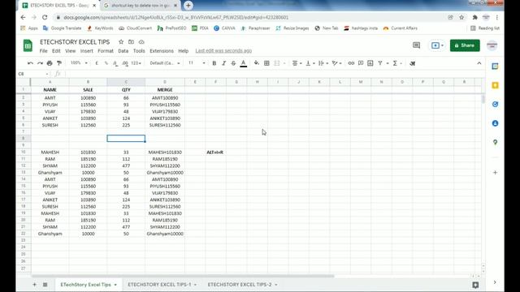Add a new sheet
520x292 pixels.
pos(34,285)
